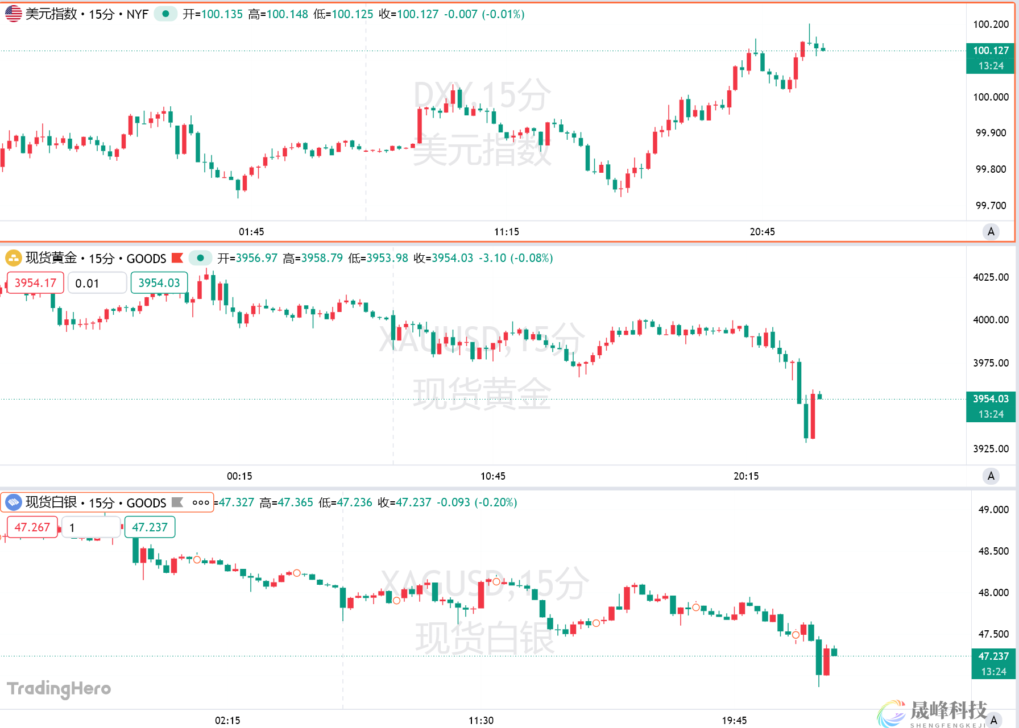Click the green buy price 47.237 button
This screenshot has width=1019, height=728.
[150, 527]
